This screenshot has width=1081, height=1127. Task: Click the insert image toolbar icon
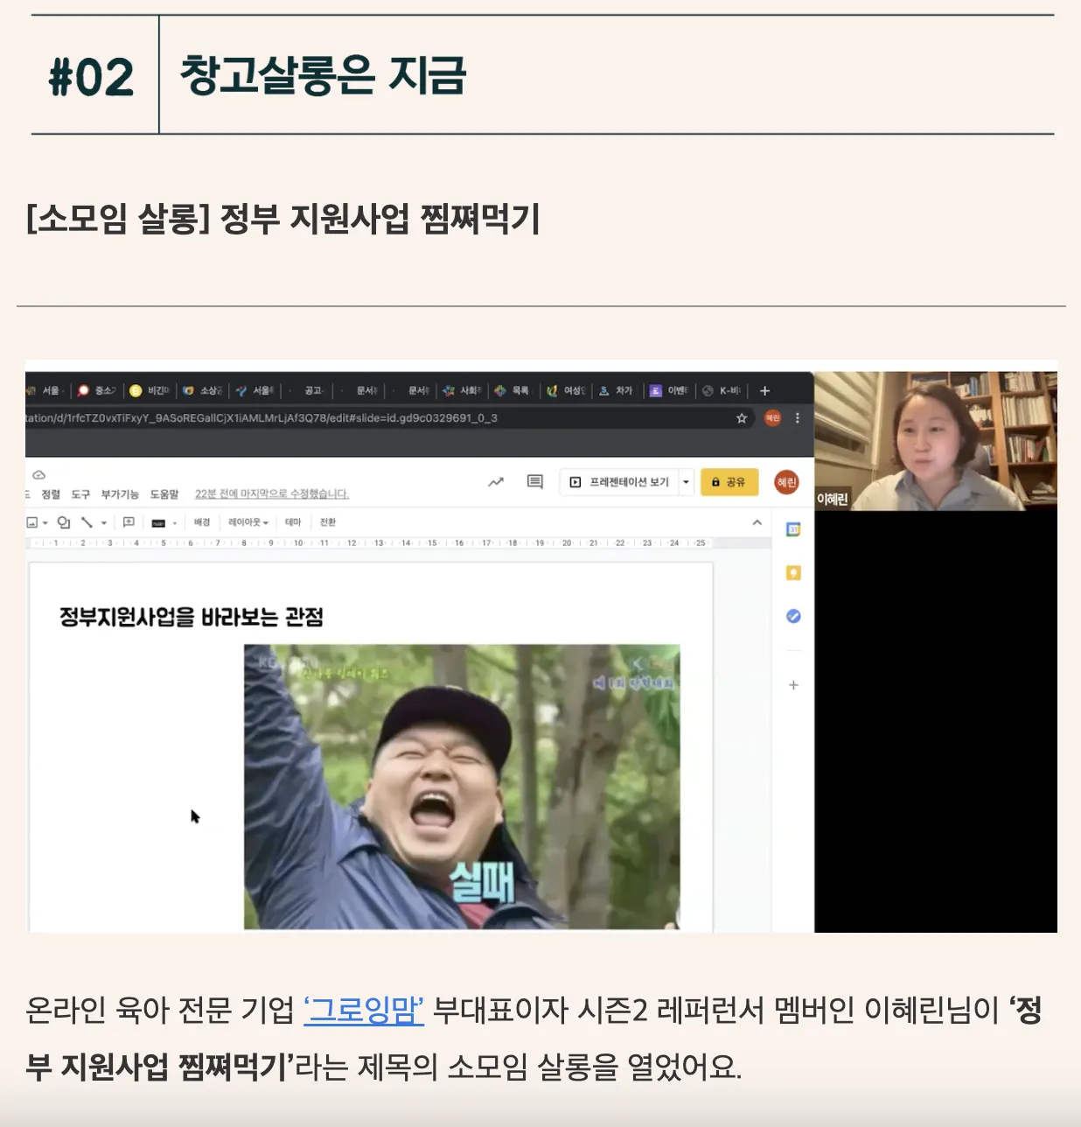pyautogui.click(x=32, y=522)
